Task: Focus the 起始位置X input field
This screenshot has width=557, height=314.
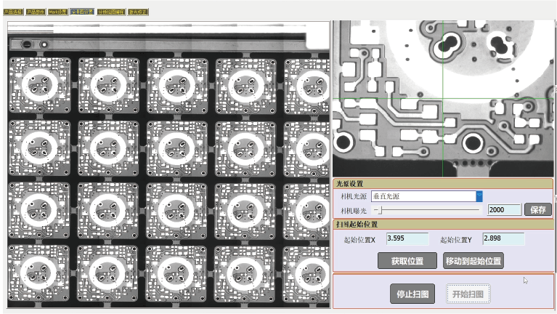Action: coord(407,239)
